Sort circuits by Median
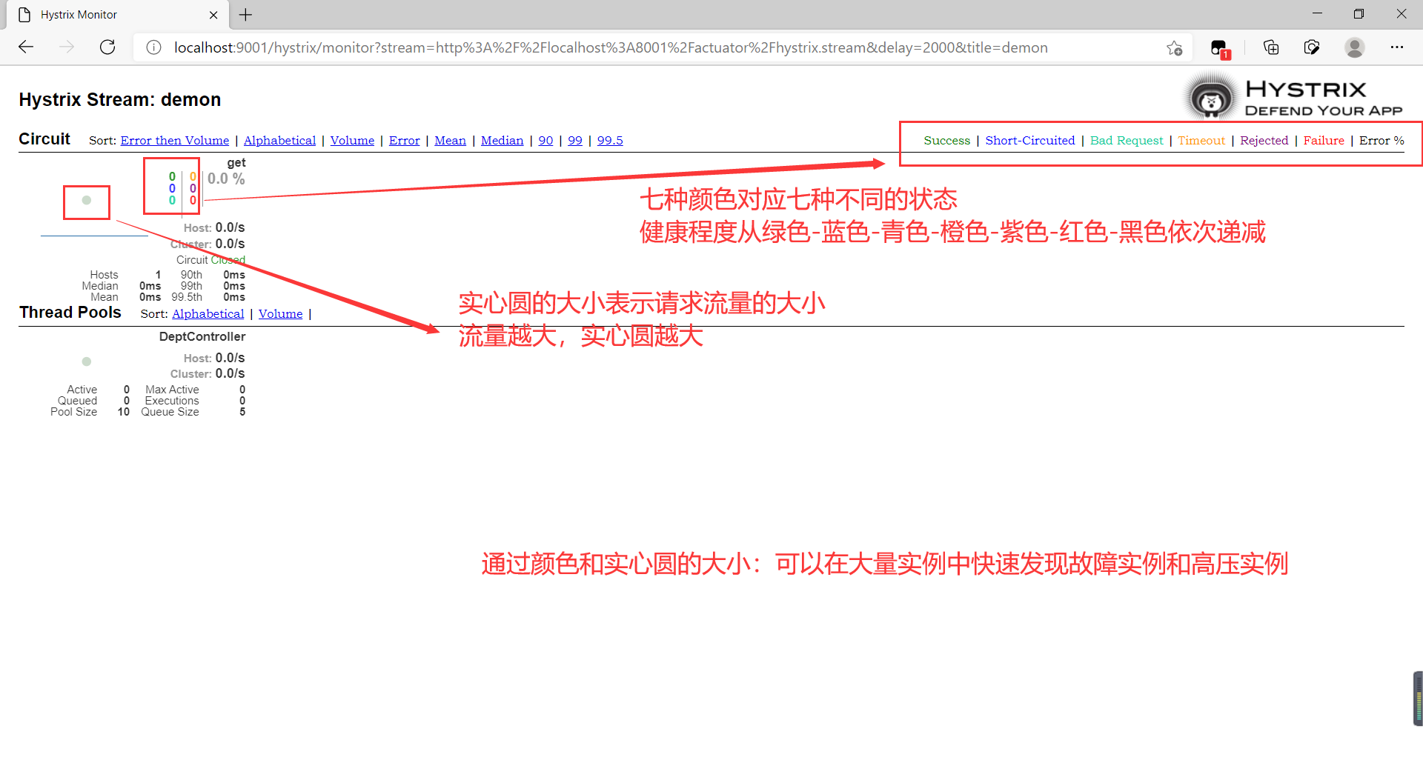This screenshot has height=763, width=1423. [x=502, y=141]
